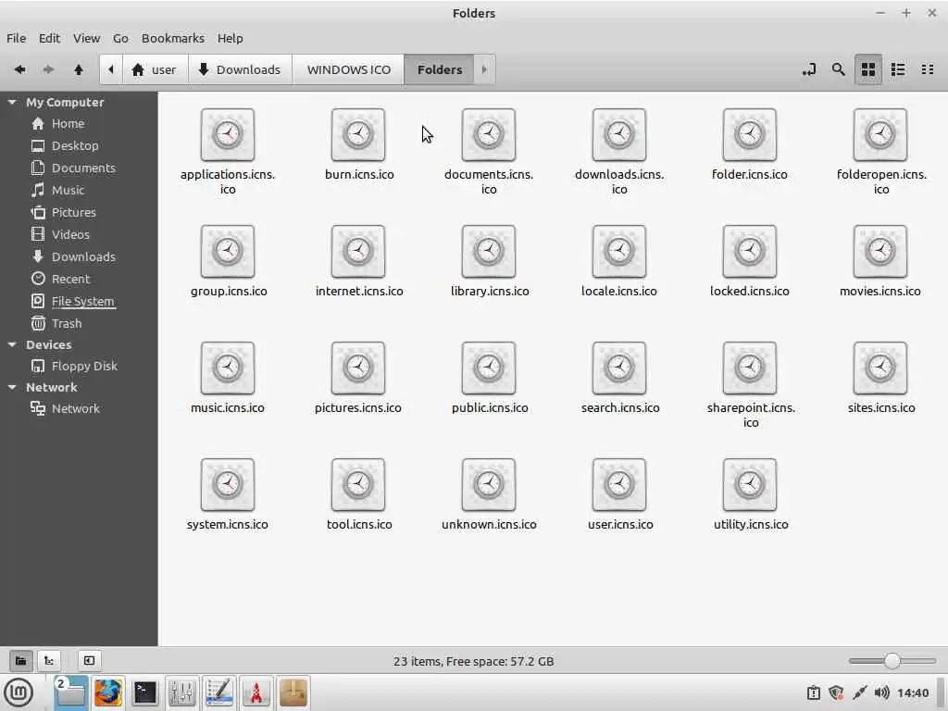The height and width of the screenshot is (711, 948).
Task: Switch to compact view
Action: [928, 69]
